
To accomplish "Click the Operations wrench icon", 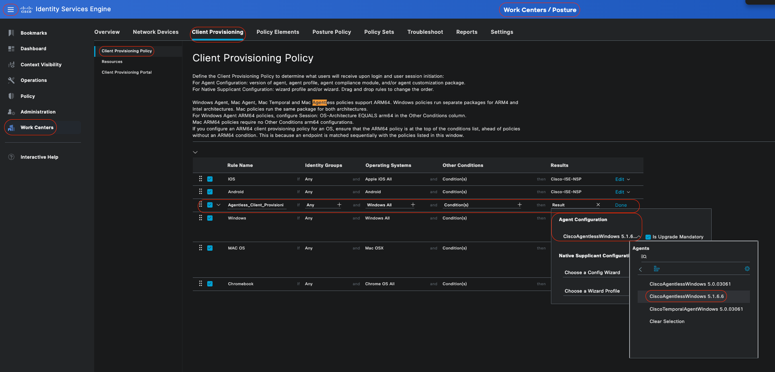I will [11, 80].
